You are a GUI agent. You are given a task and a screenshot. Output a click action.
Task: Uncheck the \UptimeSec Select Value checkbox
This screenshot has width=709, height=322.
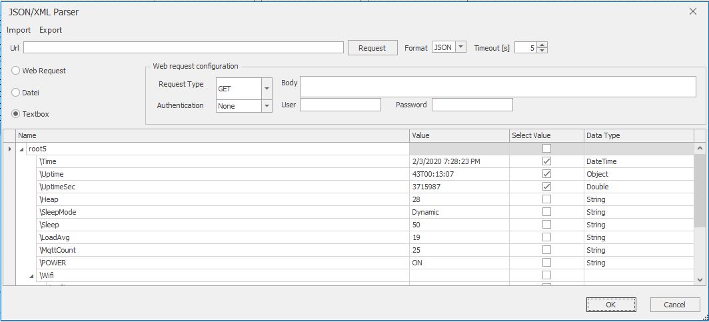546,186
